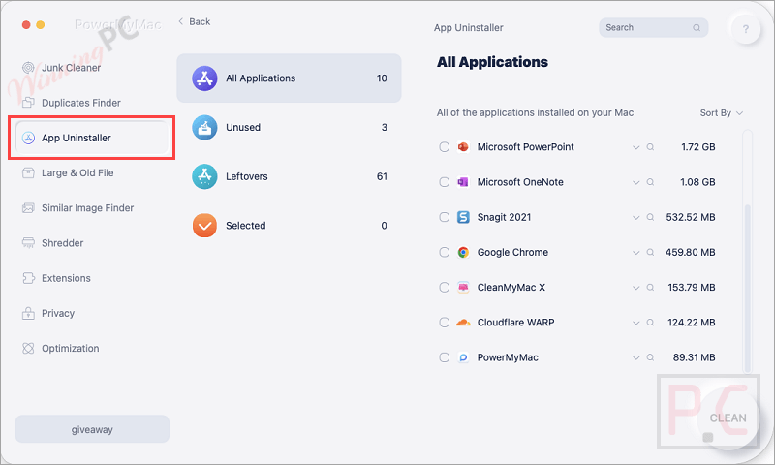
Task: Click the PowerMyMac app icon
Action: coord(463,357)
